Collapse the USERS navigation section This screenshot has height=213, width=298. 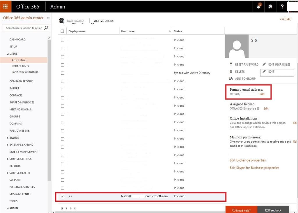(x=8, y=54)
